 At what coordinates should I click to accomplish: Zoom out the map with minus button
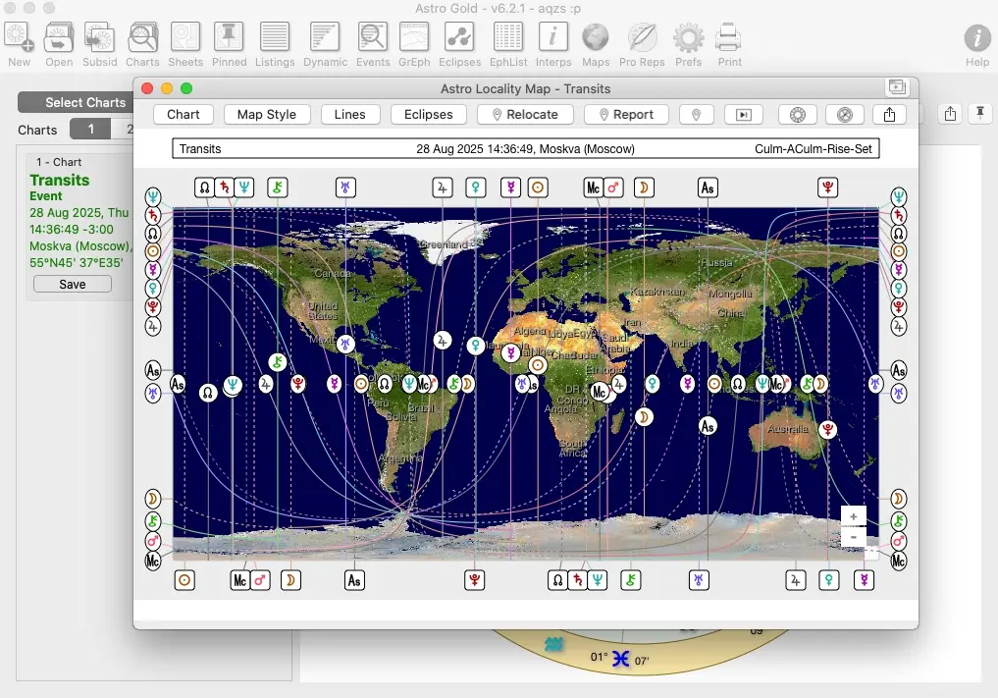click(854, 537)
